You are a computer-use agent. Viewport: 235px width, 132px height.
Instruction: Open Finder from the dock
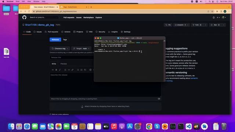[11, 126]
